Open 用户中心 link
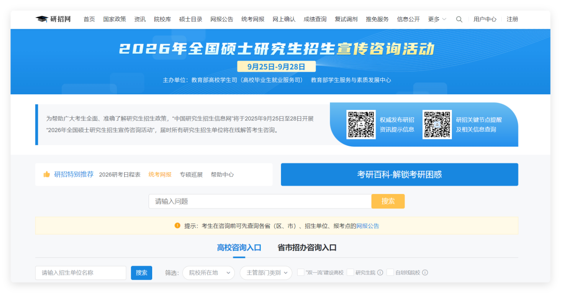 (x=485, y=19)
